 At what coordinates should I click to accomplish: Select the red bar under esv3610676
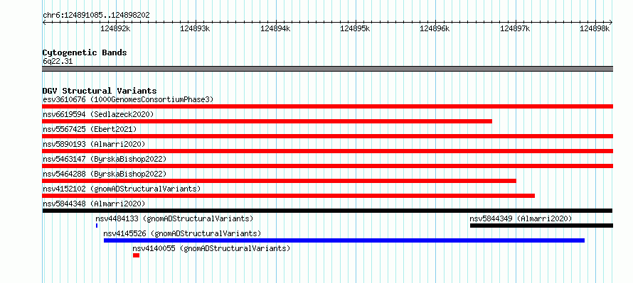[327, 106]
